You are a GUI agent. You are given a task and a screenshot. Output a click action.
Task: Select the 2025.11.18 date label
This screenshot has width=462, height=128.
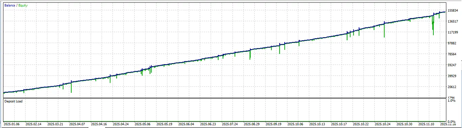click(x=448, y=125)
